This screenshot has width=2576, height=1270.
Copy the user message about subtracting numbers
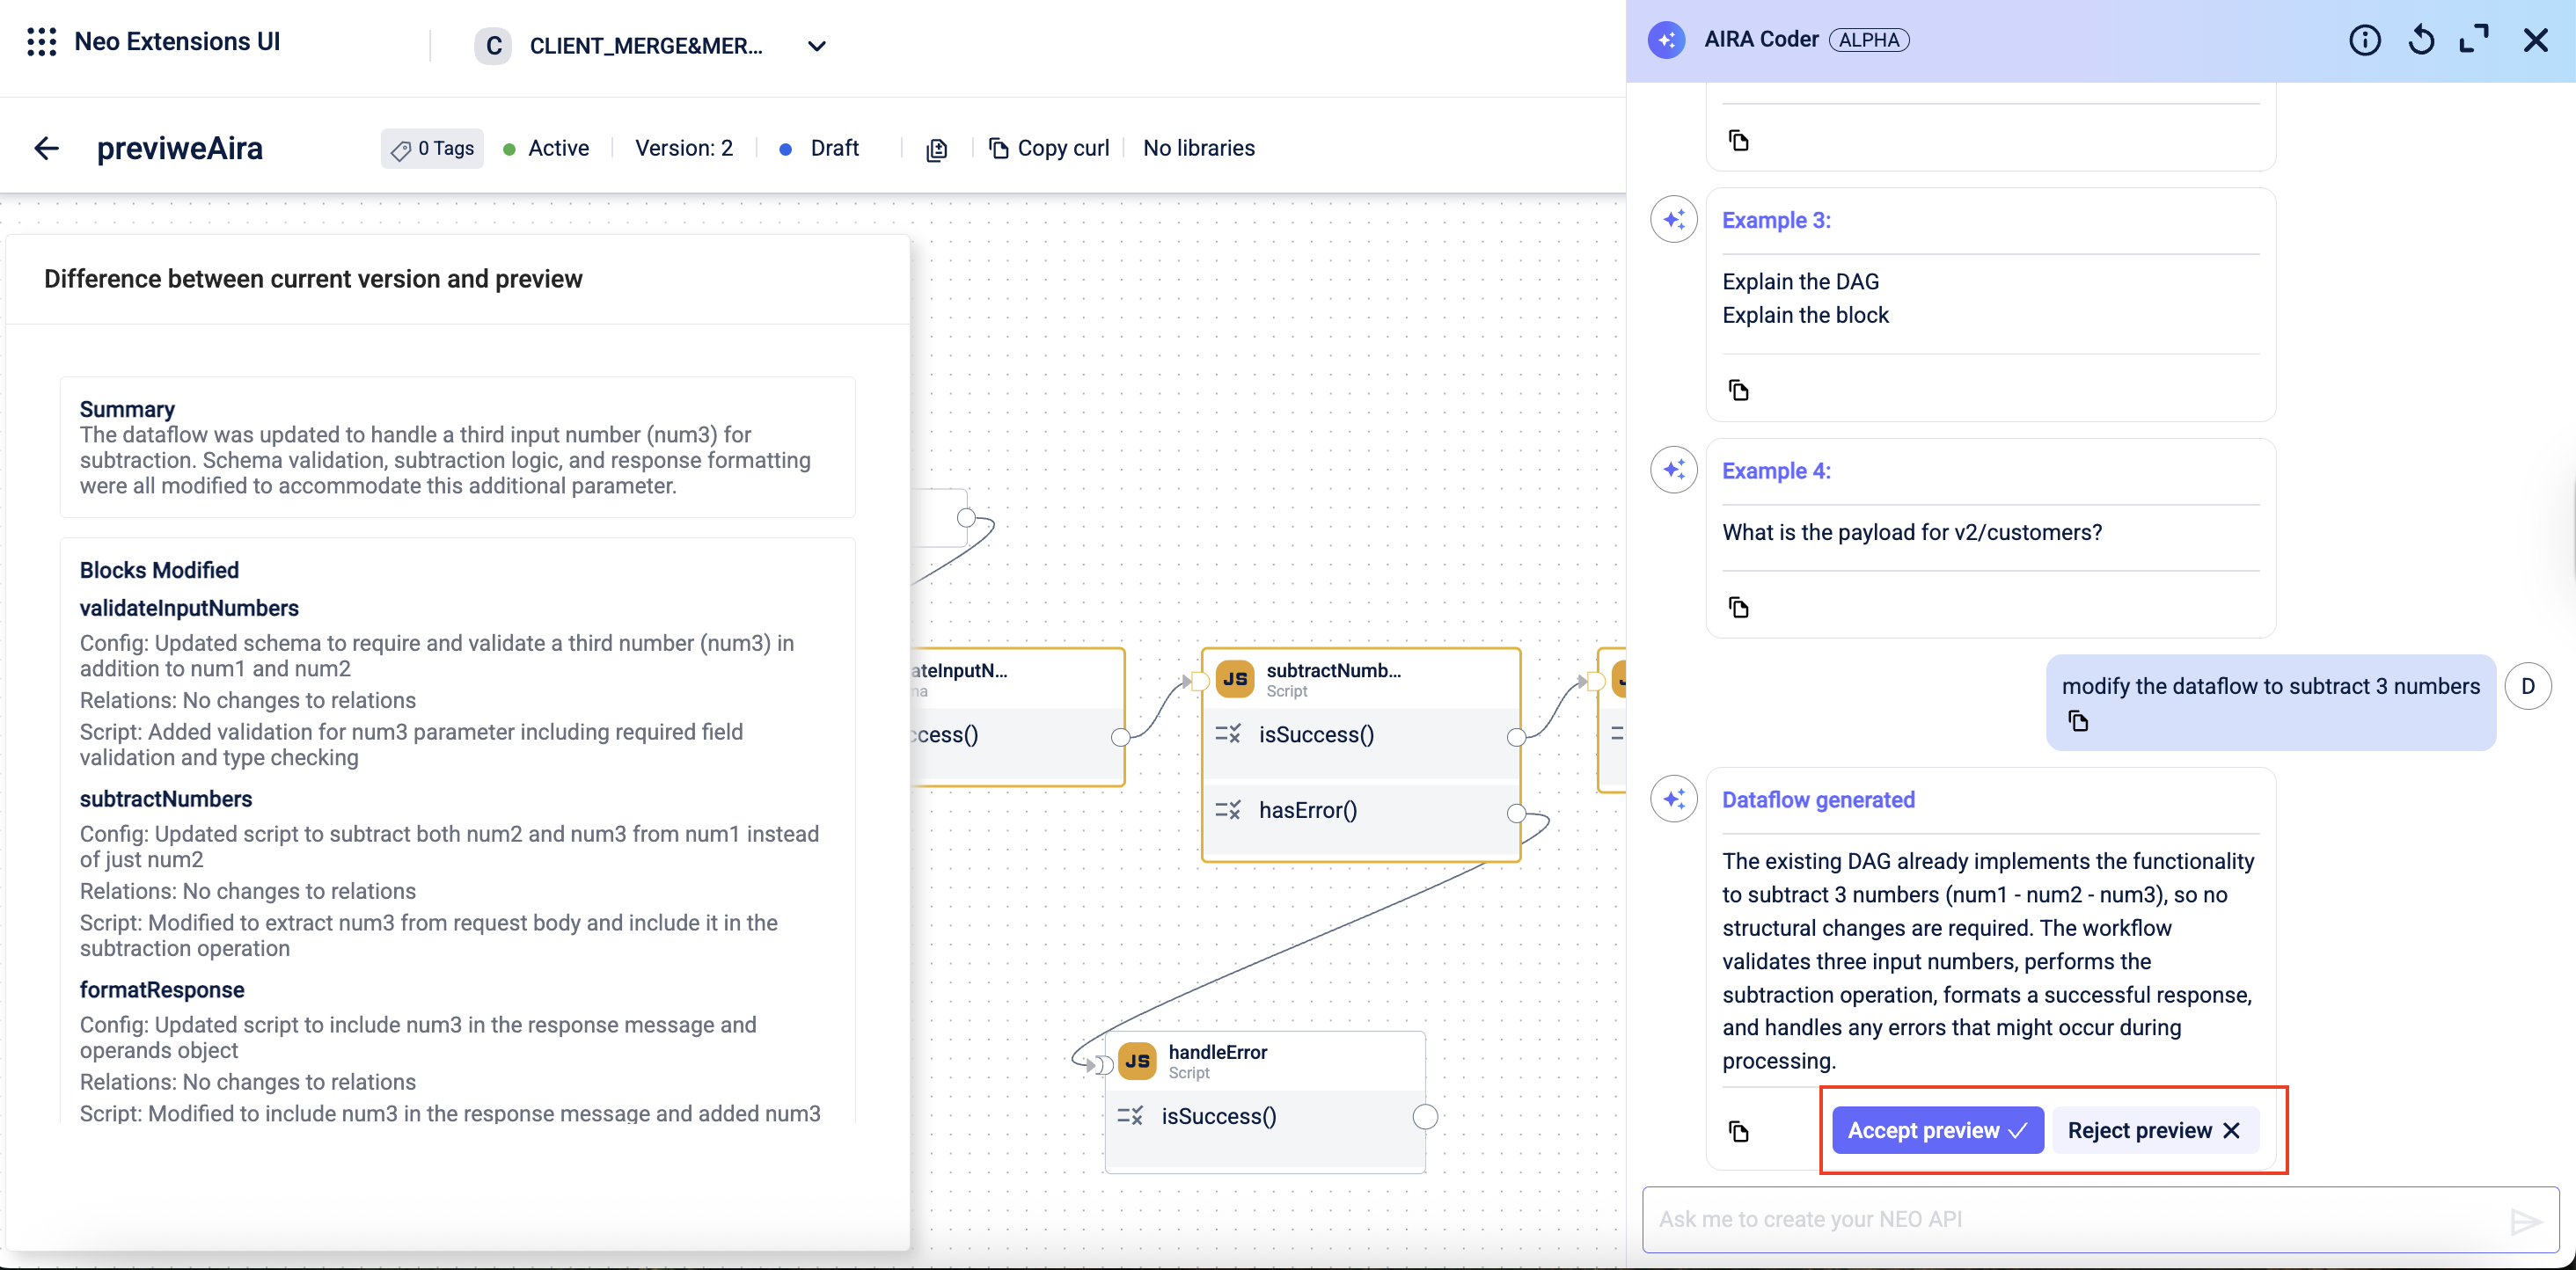pos(2078,721)
